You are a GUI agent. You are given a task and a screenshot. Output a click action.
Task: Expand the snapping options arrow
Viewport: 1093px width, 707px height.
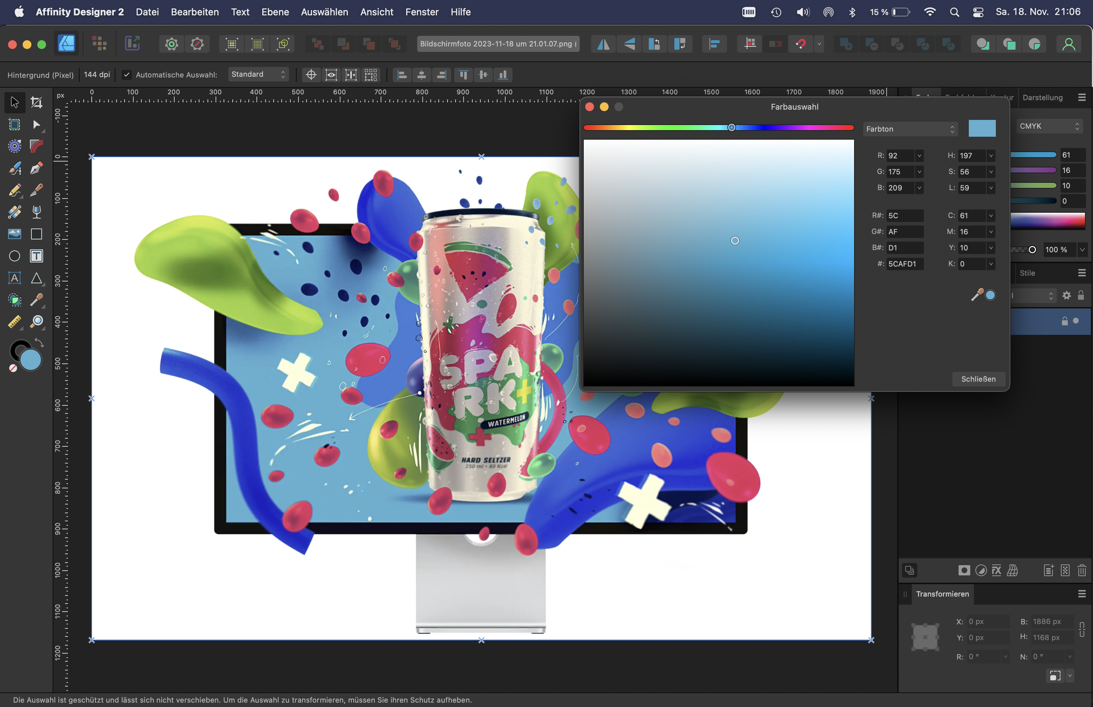coord(819,44)
